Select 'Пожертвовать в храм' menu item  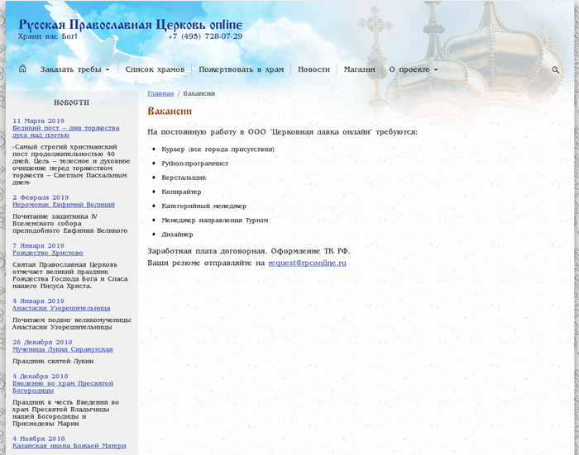241,70
